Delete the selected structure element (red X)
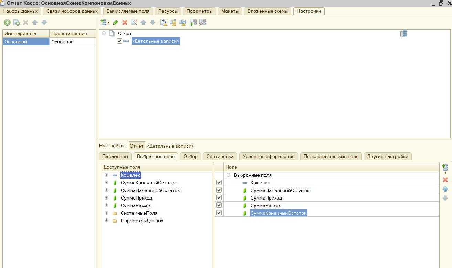Screen dimensions: 452x268 (x=125, y=23)
